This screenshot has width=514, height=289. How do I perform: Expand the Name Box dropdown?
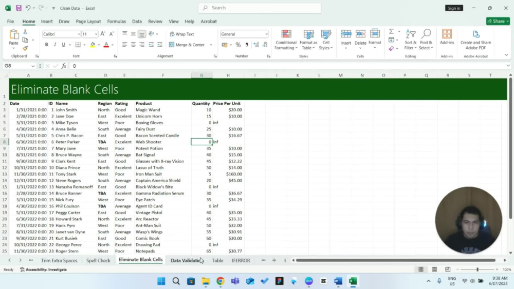pyautogui.click(x=33, y=66)
